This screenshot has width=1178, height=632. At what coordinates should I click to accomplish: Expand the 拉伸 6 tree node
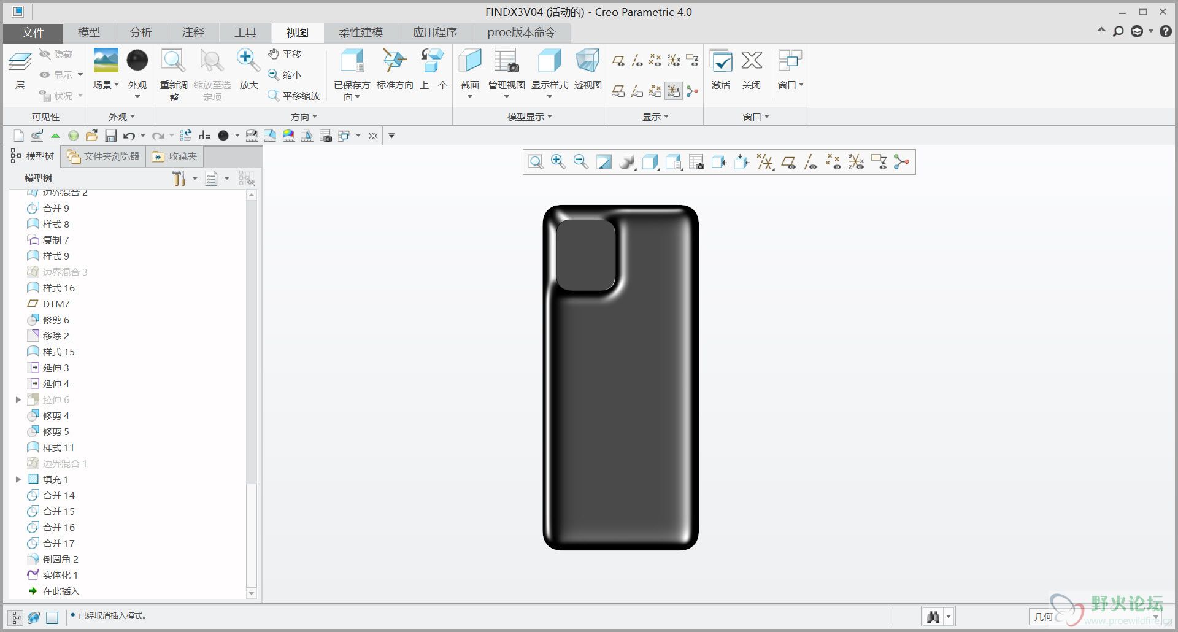click(x=18, y=399)
